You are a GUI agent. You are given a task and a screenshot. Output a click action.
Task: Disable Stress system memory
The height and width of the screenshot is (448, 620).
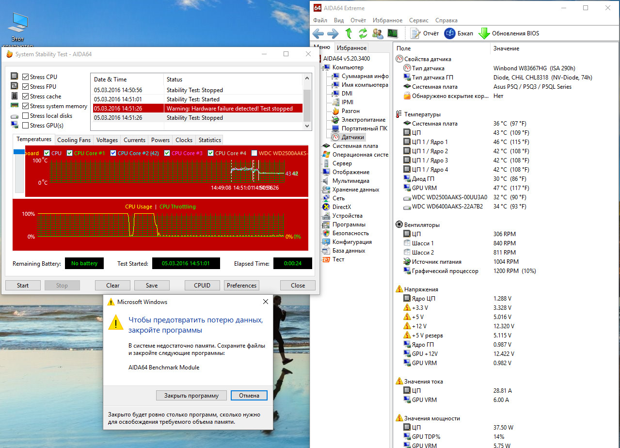click(26, 106)
